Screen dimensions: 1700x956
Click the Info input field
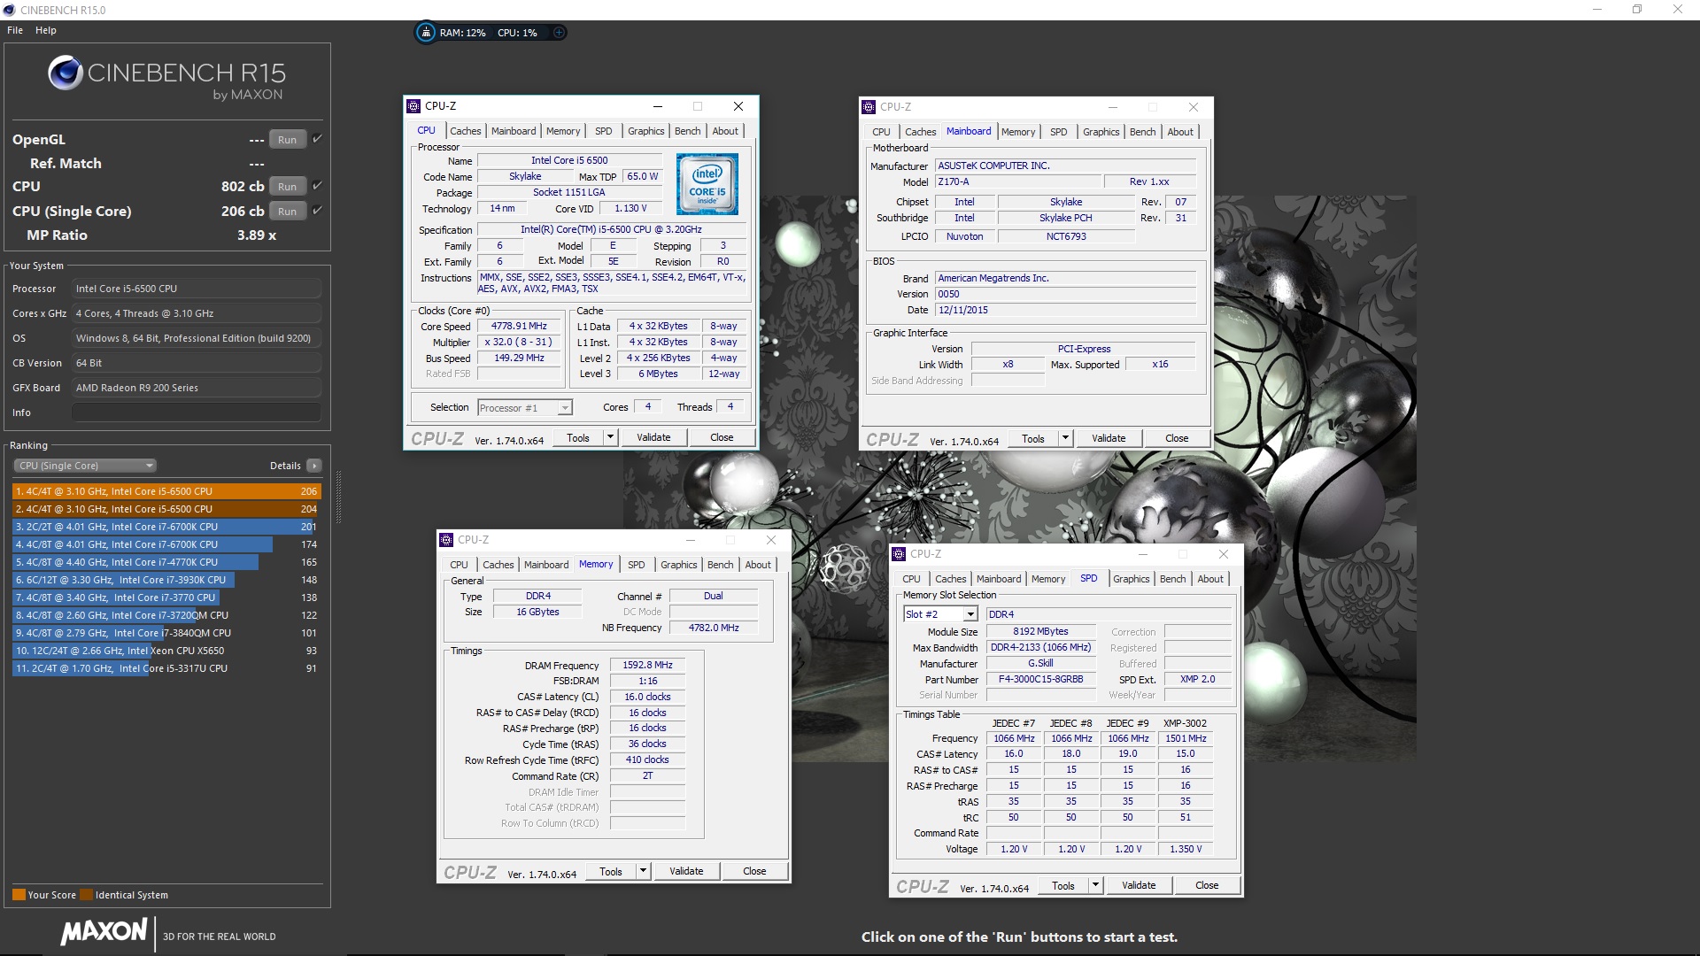click(x=197, y=412)
